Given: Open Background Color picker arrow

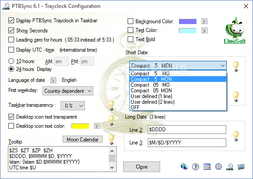Looking at the screenshot, I should tap(204, 21).
